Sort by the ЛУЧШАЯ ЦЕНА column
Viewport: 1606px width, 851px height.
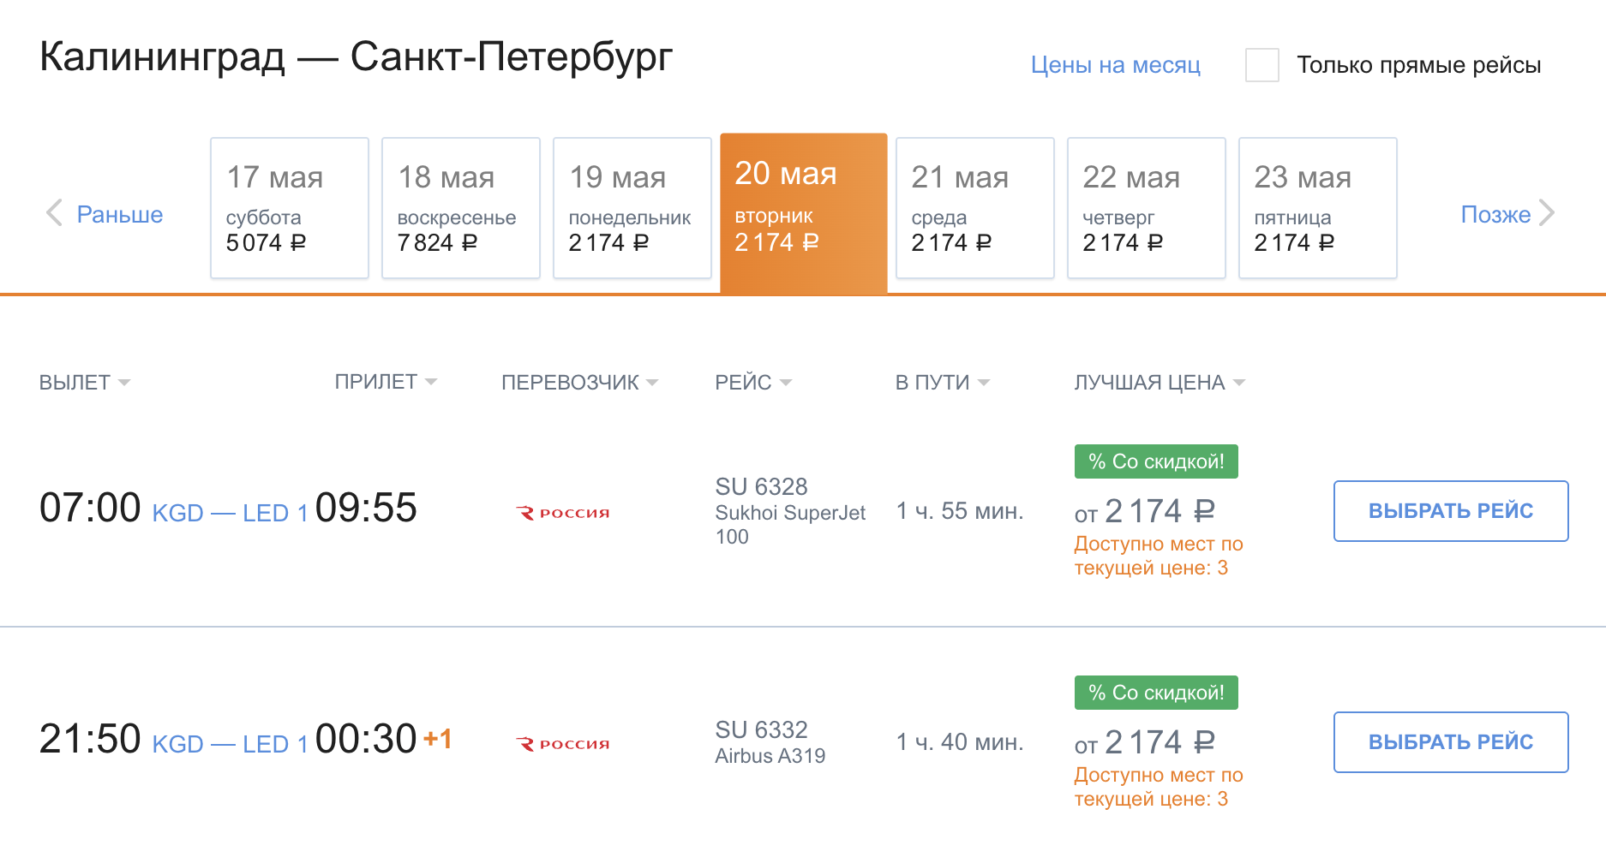coord(1160,383)
